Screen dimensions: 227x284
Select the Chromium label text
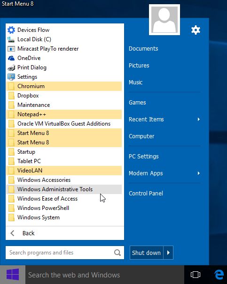point(31,86)
